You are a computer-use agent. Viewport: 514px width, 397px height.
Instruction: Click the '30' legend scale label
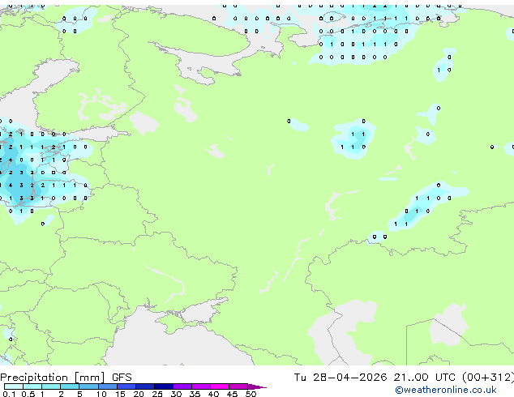pos(176,394)
